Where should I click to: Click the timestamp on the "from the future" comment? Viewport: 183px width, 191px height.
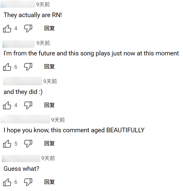pos(43,43)
